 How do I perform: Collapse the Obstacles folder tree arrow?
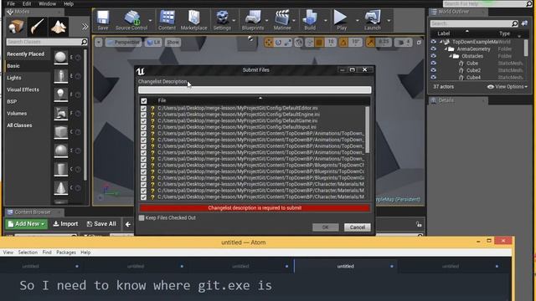coord(451,56)
